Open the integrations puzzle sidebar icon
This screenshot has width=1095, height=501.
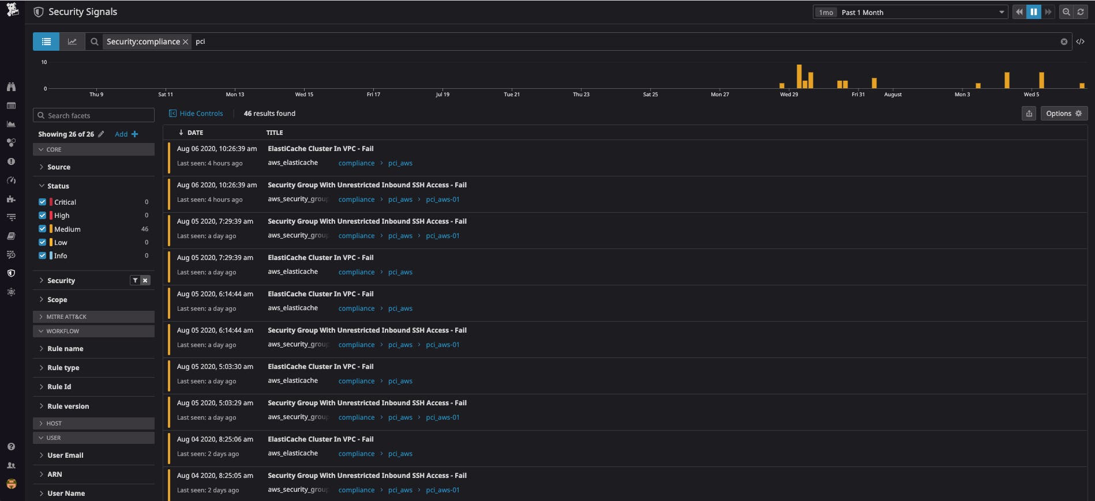(x=11, y=199)
